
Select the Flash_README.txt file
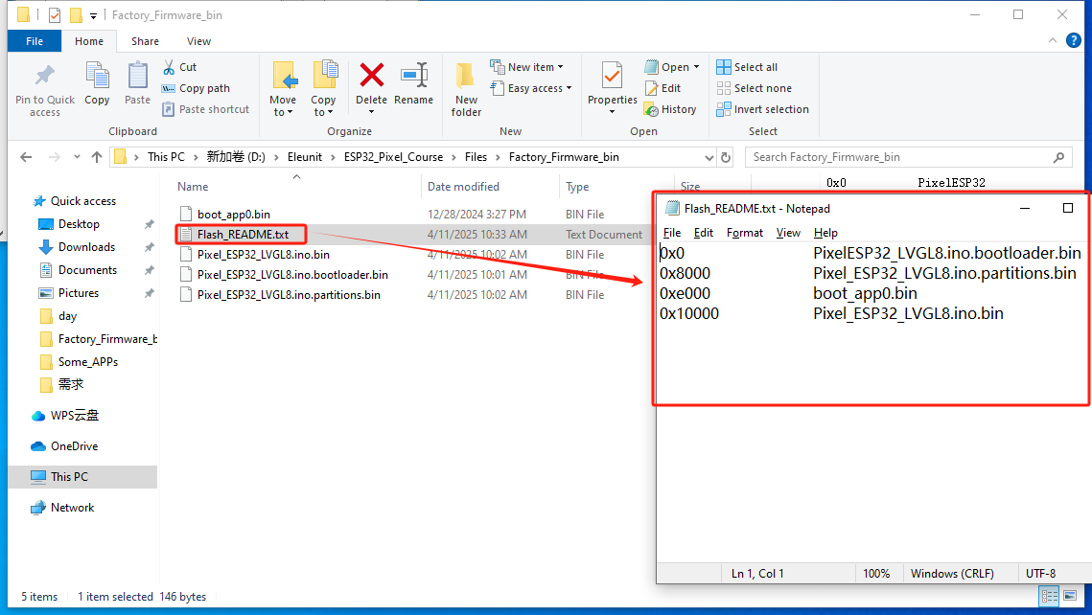click(x=243, y=235)
